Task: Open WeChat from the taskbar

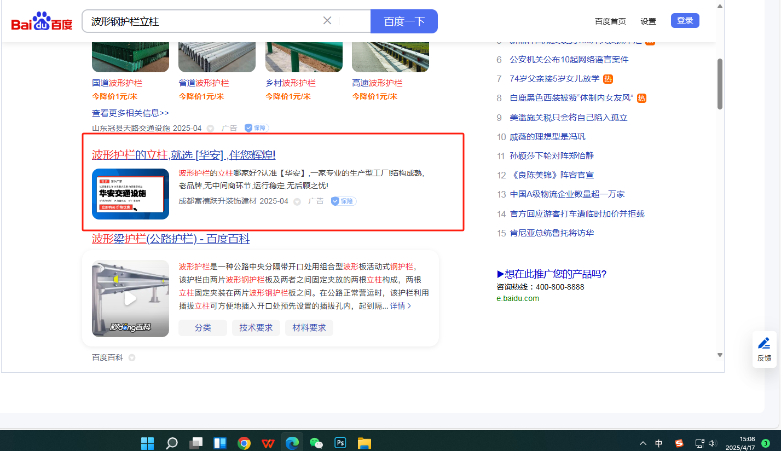Action: [x=316, y=442]
